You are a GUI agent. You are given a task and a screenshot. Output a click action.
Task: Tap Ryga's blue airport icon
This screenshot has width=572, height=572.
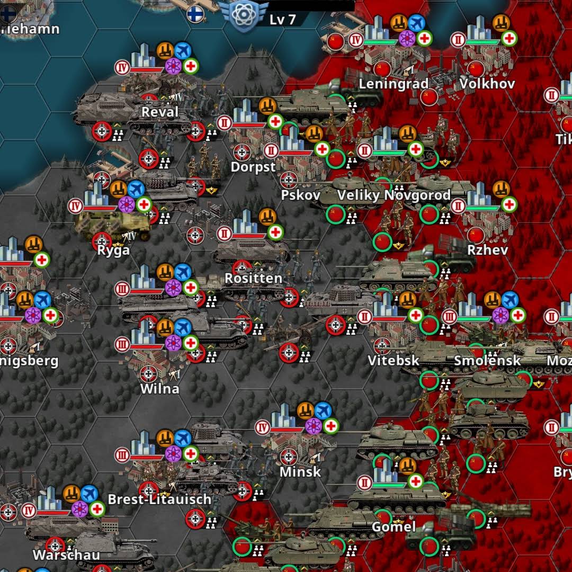136,189
